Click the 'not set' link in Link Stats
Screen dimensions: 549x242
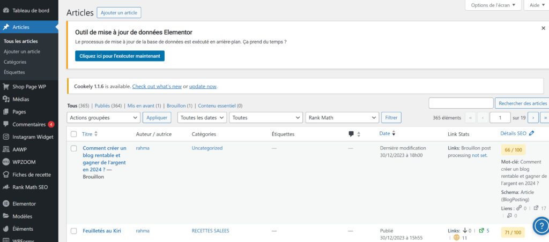[479, 155]
